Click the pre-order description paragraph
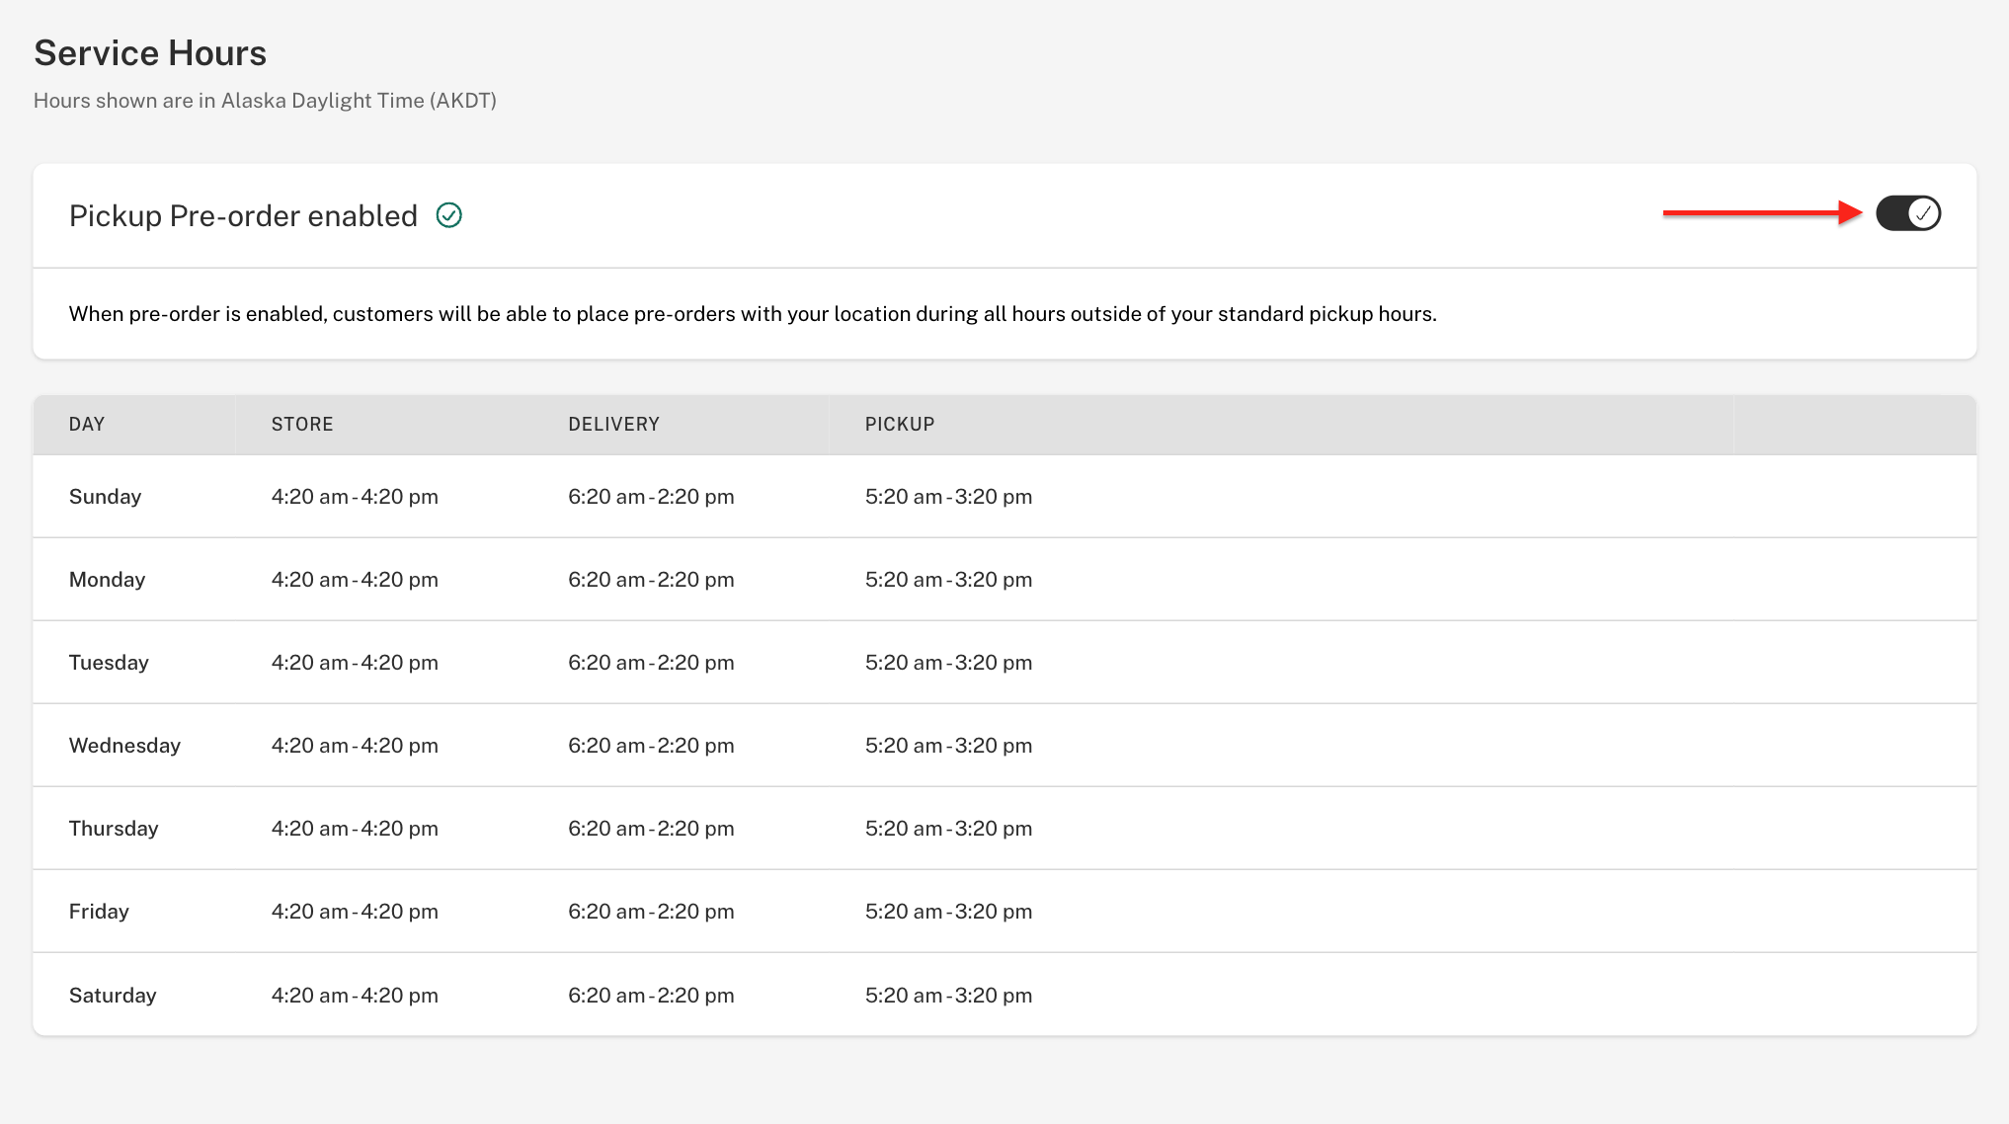This screenshot has width=2009, height=1124. (x=753, y=314)
